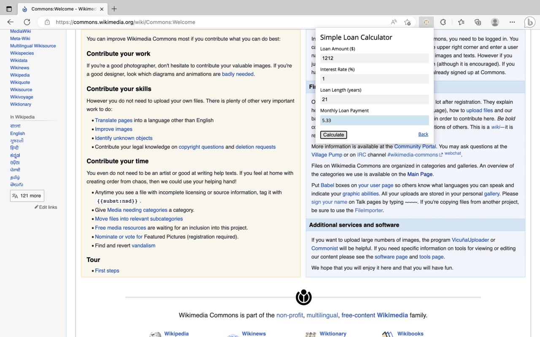Screen dimensions: 540x337
Task: Open the Extensions puzzle icon
Action: pos(443,22)
